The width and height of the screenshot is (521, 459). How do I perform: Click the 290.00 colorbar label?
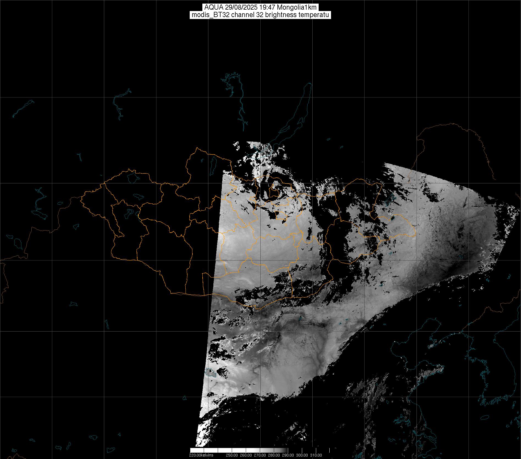coord(288,455)
